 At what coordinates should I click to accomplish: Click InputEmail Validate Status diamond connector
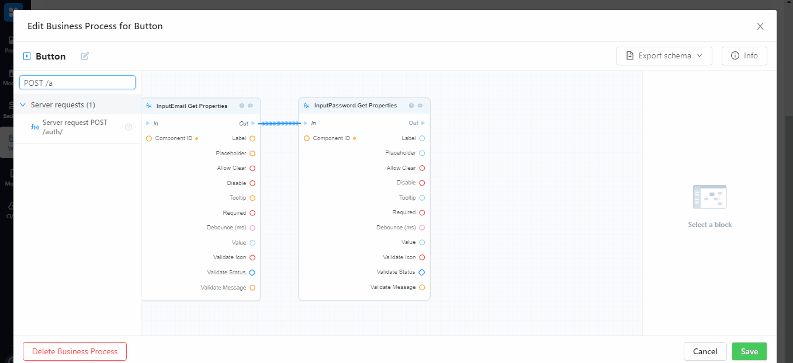(252, 273)
